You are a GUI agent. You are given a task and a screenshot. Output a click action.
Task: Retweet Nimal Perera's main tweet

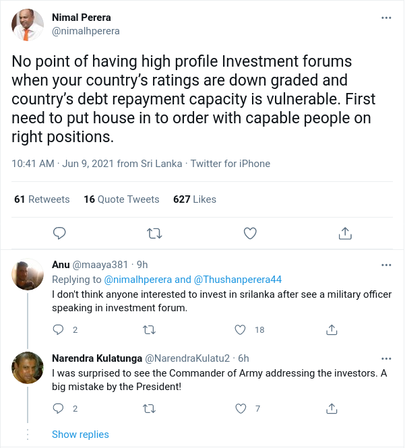[x=154, y=233]
